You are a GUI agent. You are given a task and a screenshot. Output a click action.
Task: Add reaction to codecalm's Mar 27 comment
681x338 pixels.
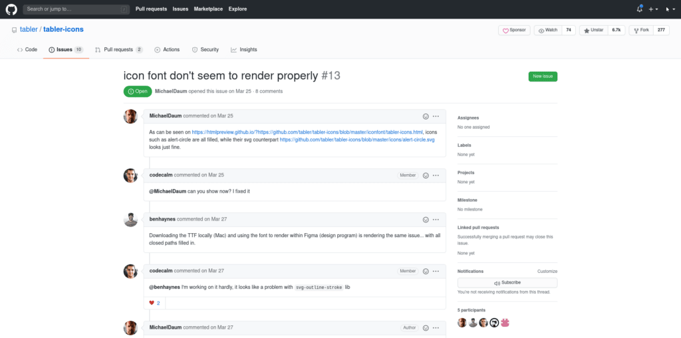(426, 271)
